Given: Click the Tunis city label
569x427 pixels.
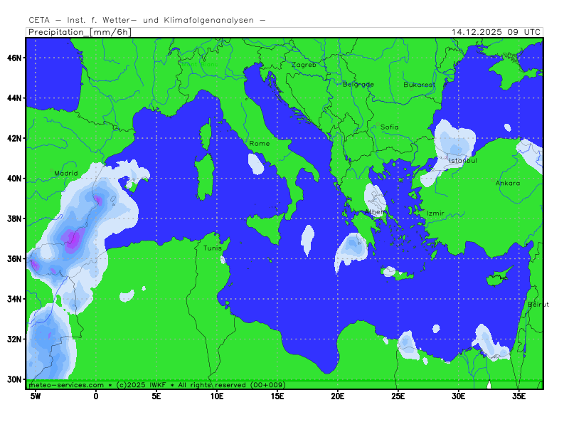Looking at the screenshot, I should (213, 248).
